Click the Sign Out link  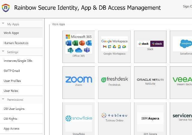[x=187, y=6]
